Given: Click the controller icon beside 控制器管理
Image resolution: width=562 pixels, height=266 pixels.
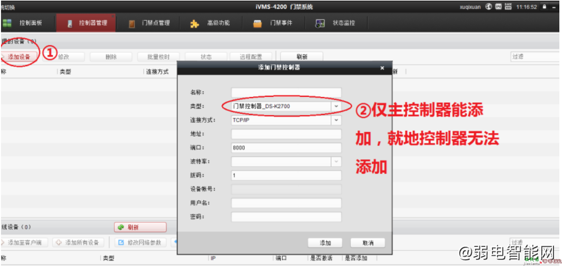Looking at the screenshot, I should (x=70, y=23).
